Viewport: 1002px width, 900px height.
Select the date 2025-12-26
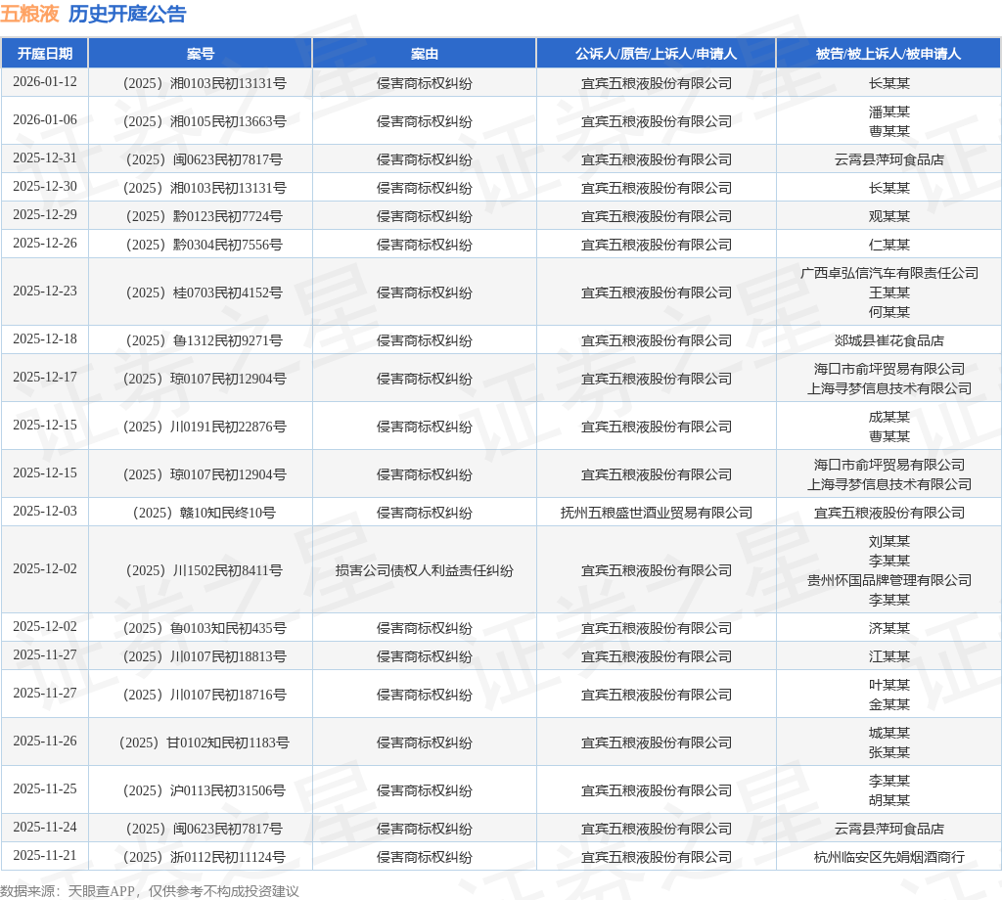(x=45, y=244)
